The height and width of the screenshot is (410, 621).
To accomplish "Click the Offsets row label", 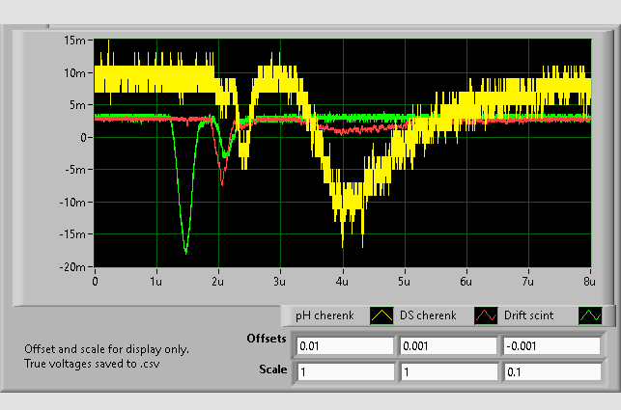I will [268, 341].
